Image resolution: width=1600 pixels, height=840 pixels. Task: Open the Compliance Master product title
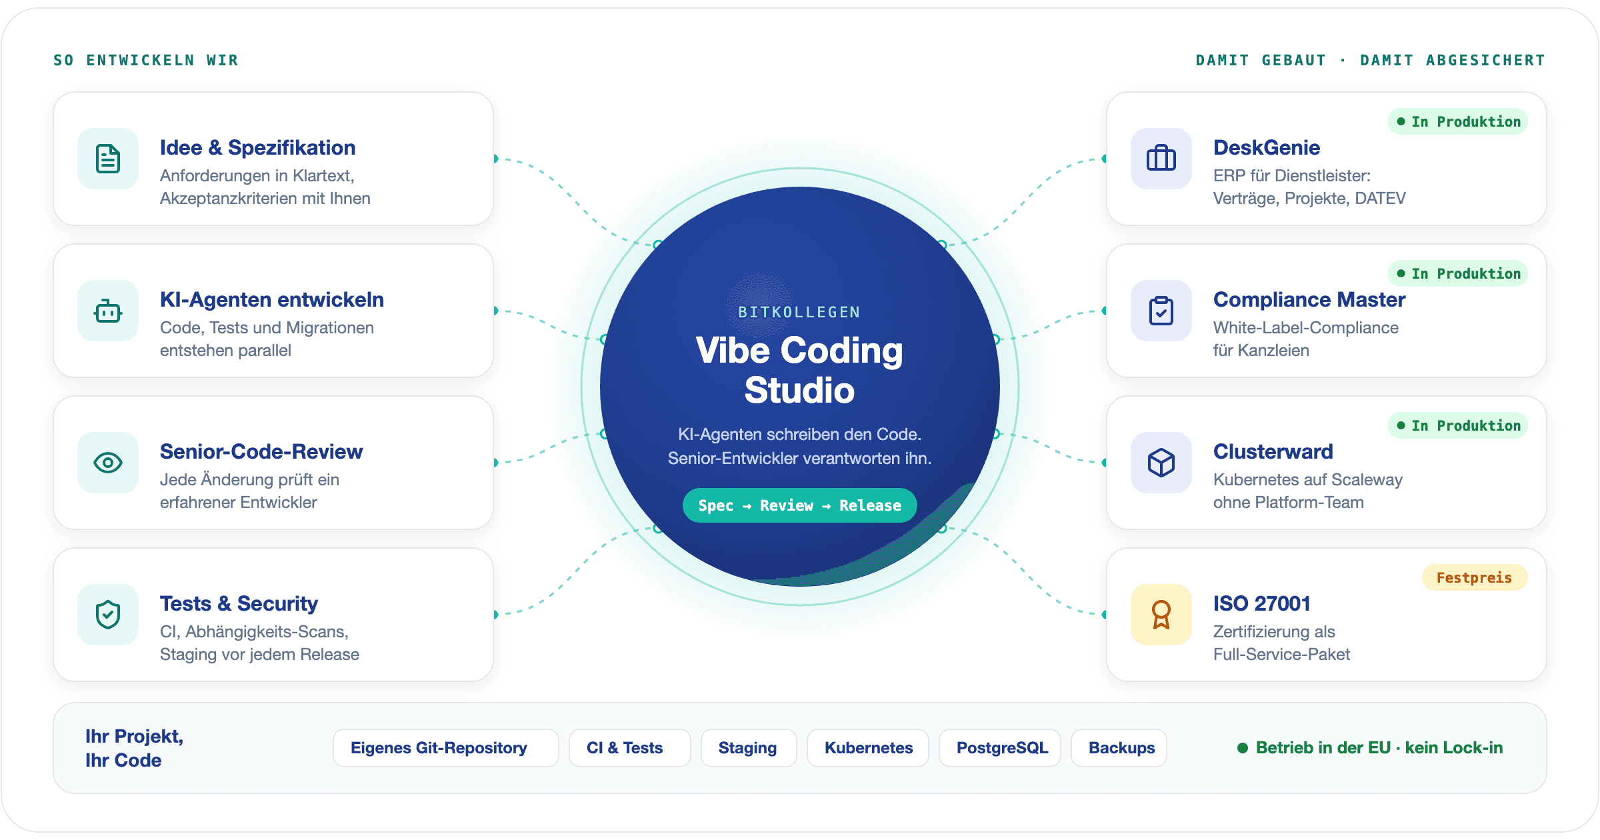point(1309,299)
